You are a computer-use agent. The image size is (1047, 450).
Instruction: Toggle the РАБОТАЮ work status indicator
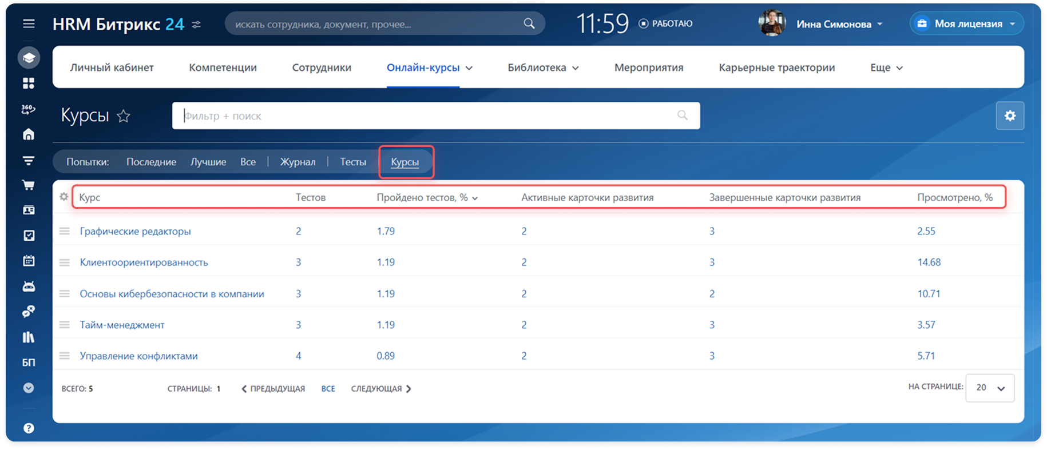pyautogui.click(x=666, y=23)
